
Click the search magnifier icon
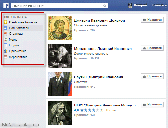pos(105,6)
